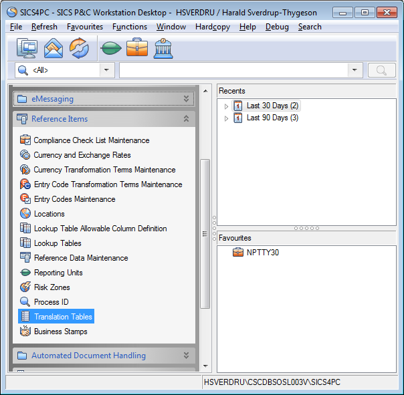Select Business Stamps in Reference Items

pyautogui.click(x=60, y=332)
